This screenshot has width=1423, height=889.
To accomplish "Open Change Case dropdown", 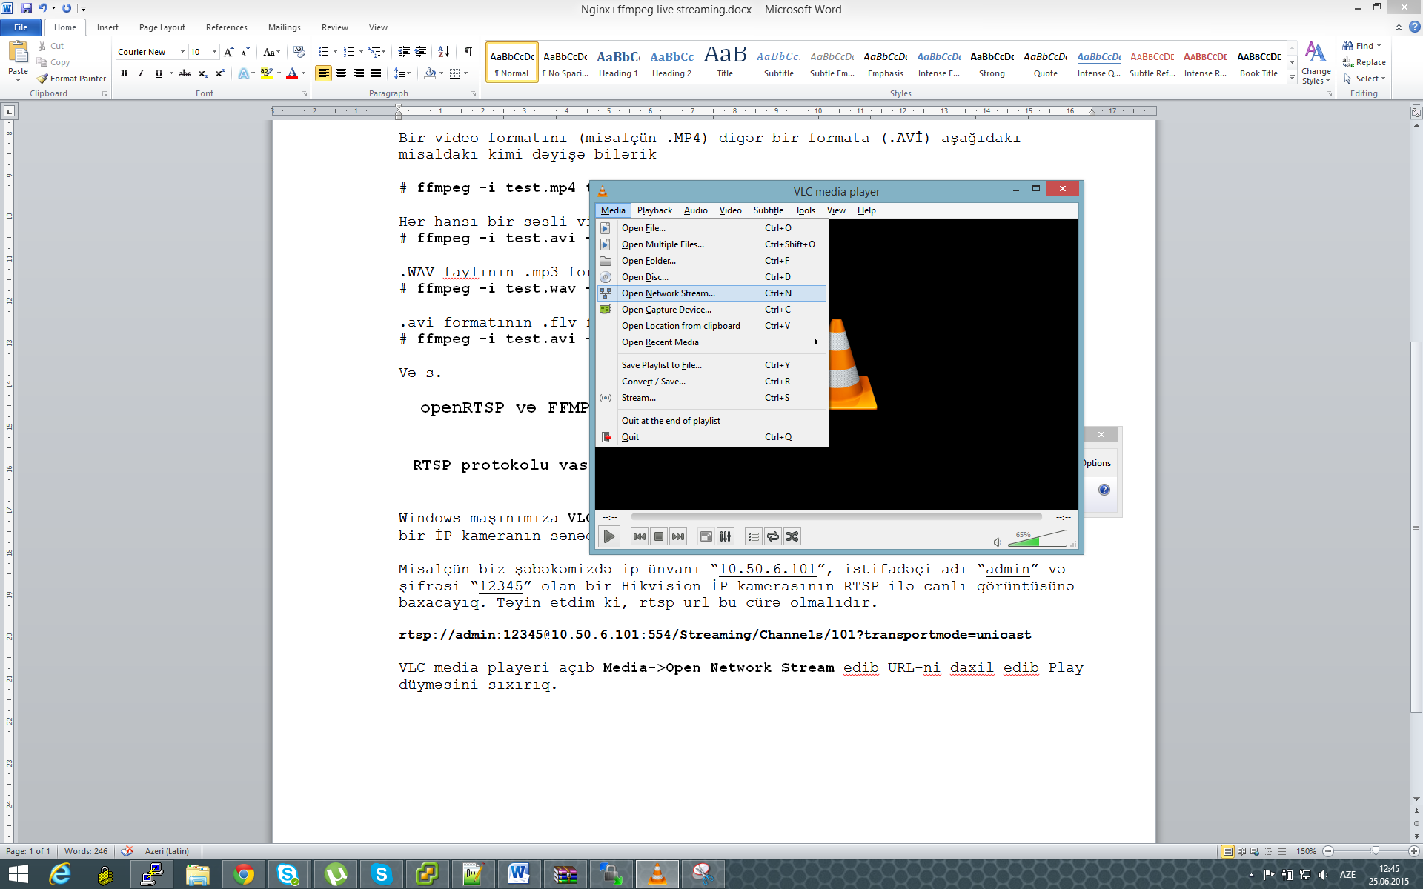I will click(x=271, y=52).
